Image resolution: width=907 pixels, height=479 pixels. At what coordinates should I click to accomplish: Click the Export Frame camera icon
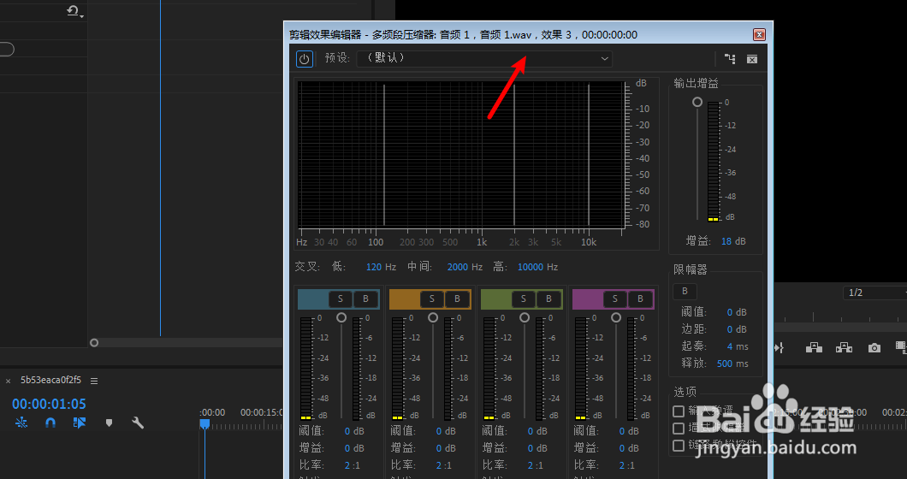coord(874,347)
